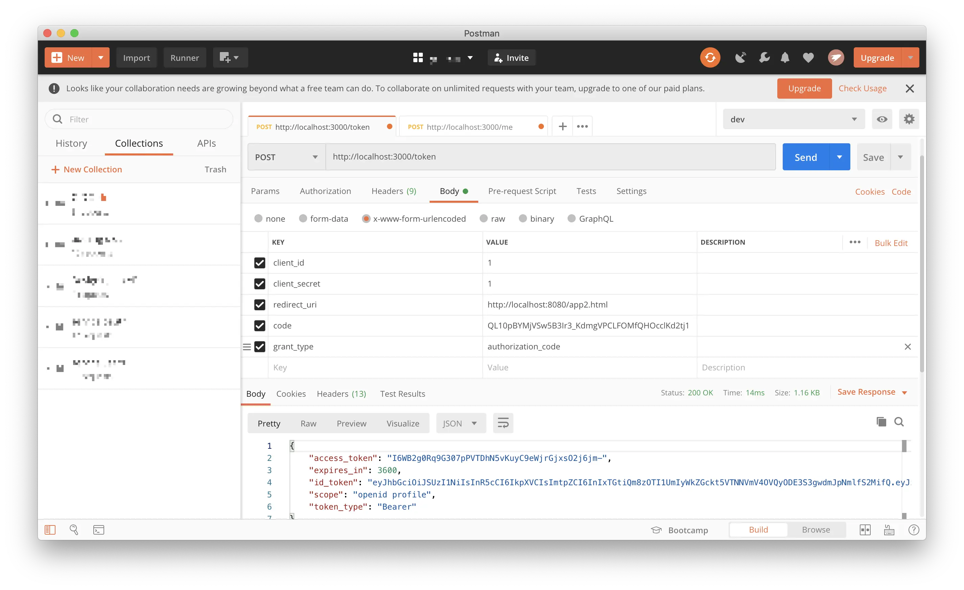This screenshot has height=590, width=964.
Task: Uncheck the client_secret parameter
Action: click(x=260, y=284)
